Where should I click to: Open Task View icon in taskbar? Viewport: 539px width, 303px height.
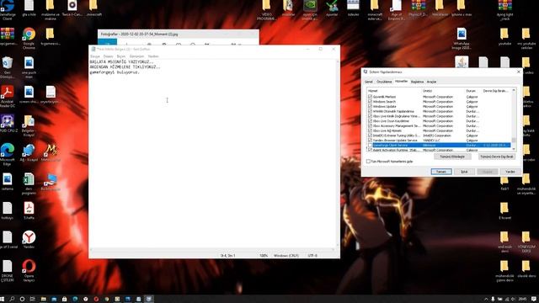tap(32, 299)
